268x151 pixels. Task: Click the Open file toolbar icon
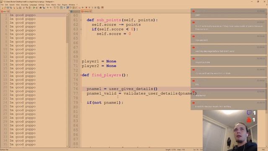5,8
